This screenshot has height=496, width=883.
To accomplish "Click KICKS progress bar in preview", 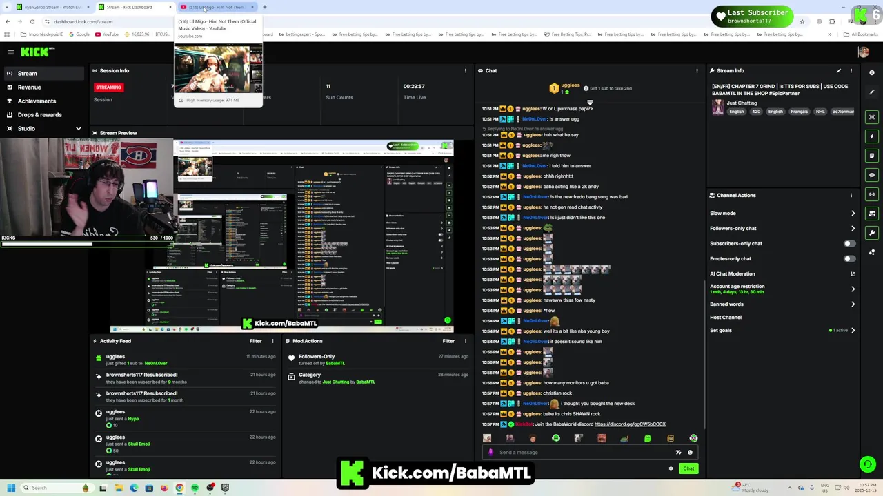I will (87, 244).
